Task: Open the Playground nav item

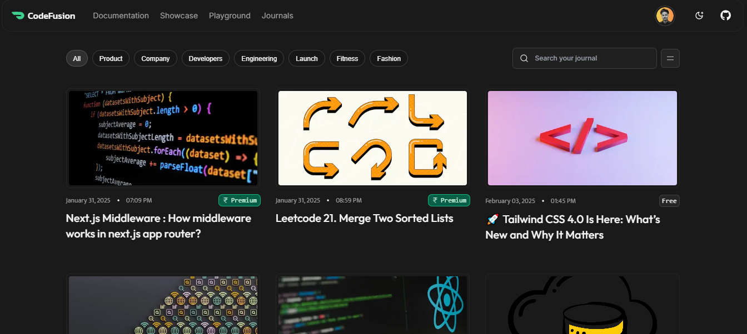Action: point(230,16)
